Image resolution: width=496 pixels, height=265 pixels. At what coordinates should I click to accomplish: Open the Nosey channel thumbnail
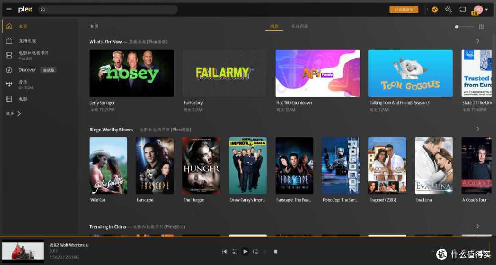click(x=131, y=73)
